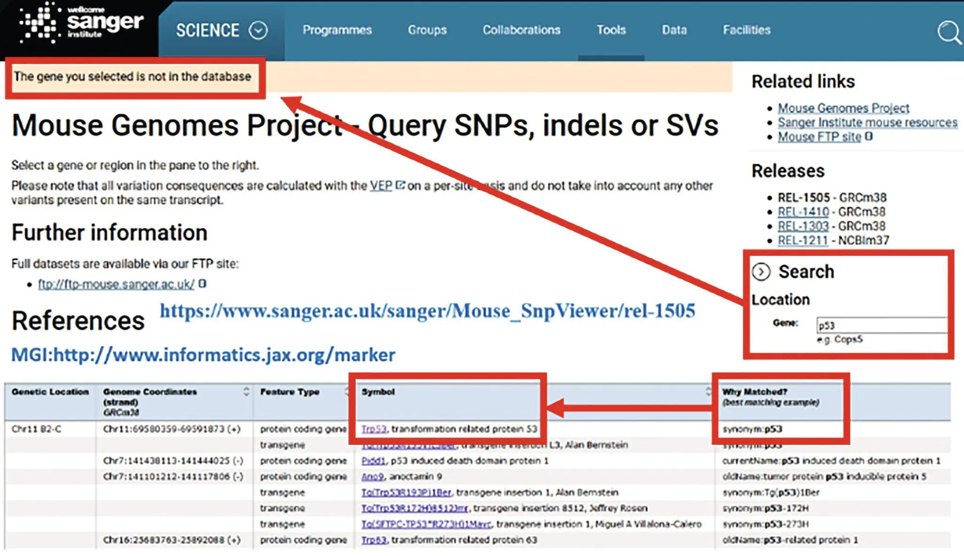964x556 pixels.
Task: Click 'oldName:p53-related protein 1' cell
Action: pyautogui.click(x=790, y=540)
